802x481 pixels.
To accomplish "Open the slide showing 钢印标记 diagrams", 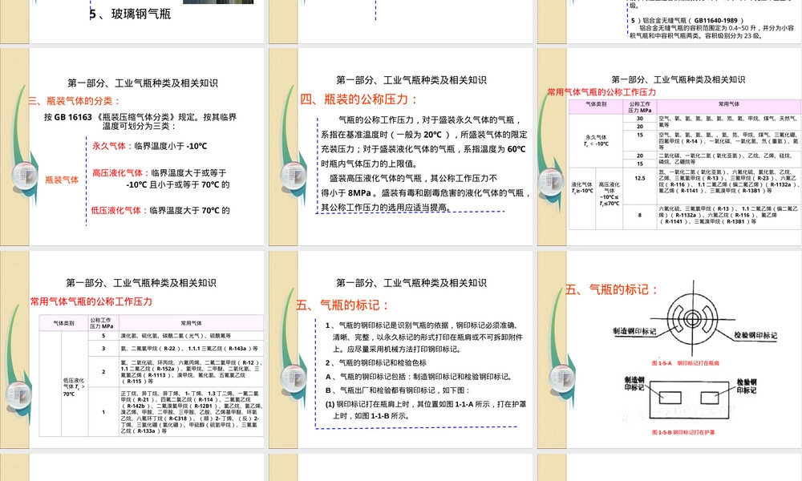I will coord(670,350).
